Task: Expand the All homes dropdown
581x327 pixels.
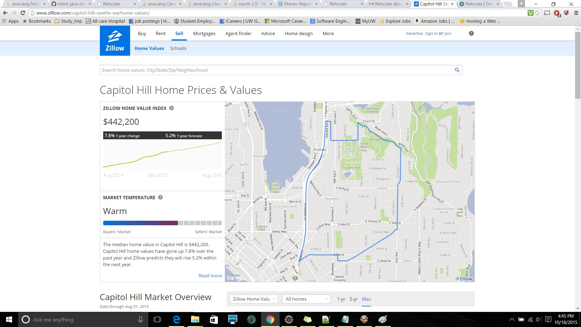Action: point(306,299)
